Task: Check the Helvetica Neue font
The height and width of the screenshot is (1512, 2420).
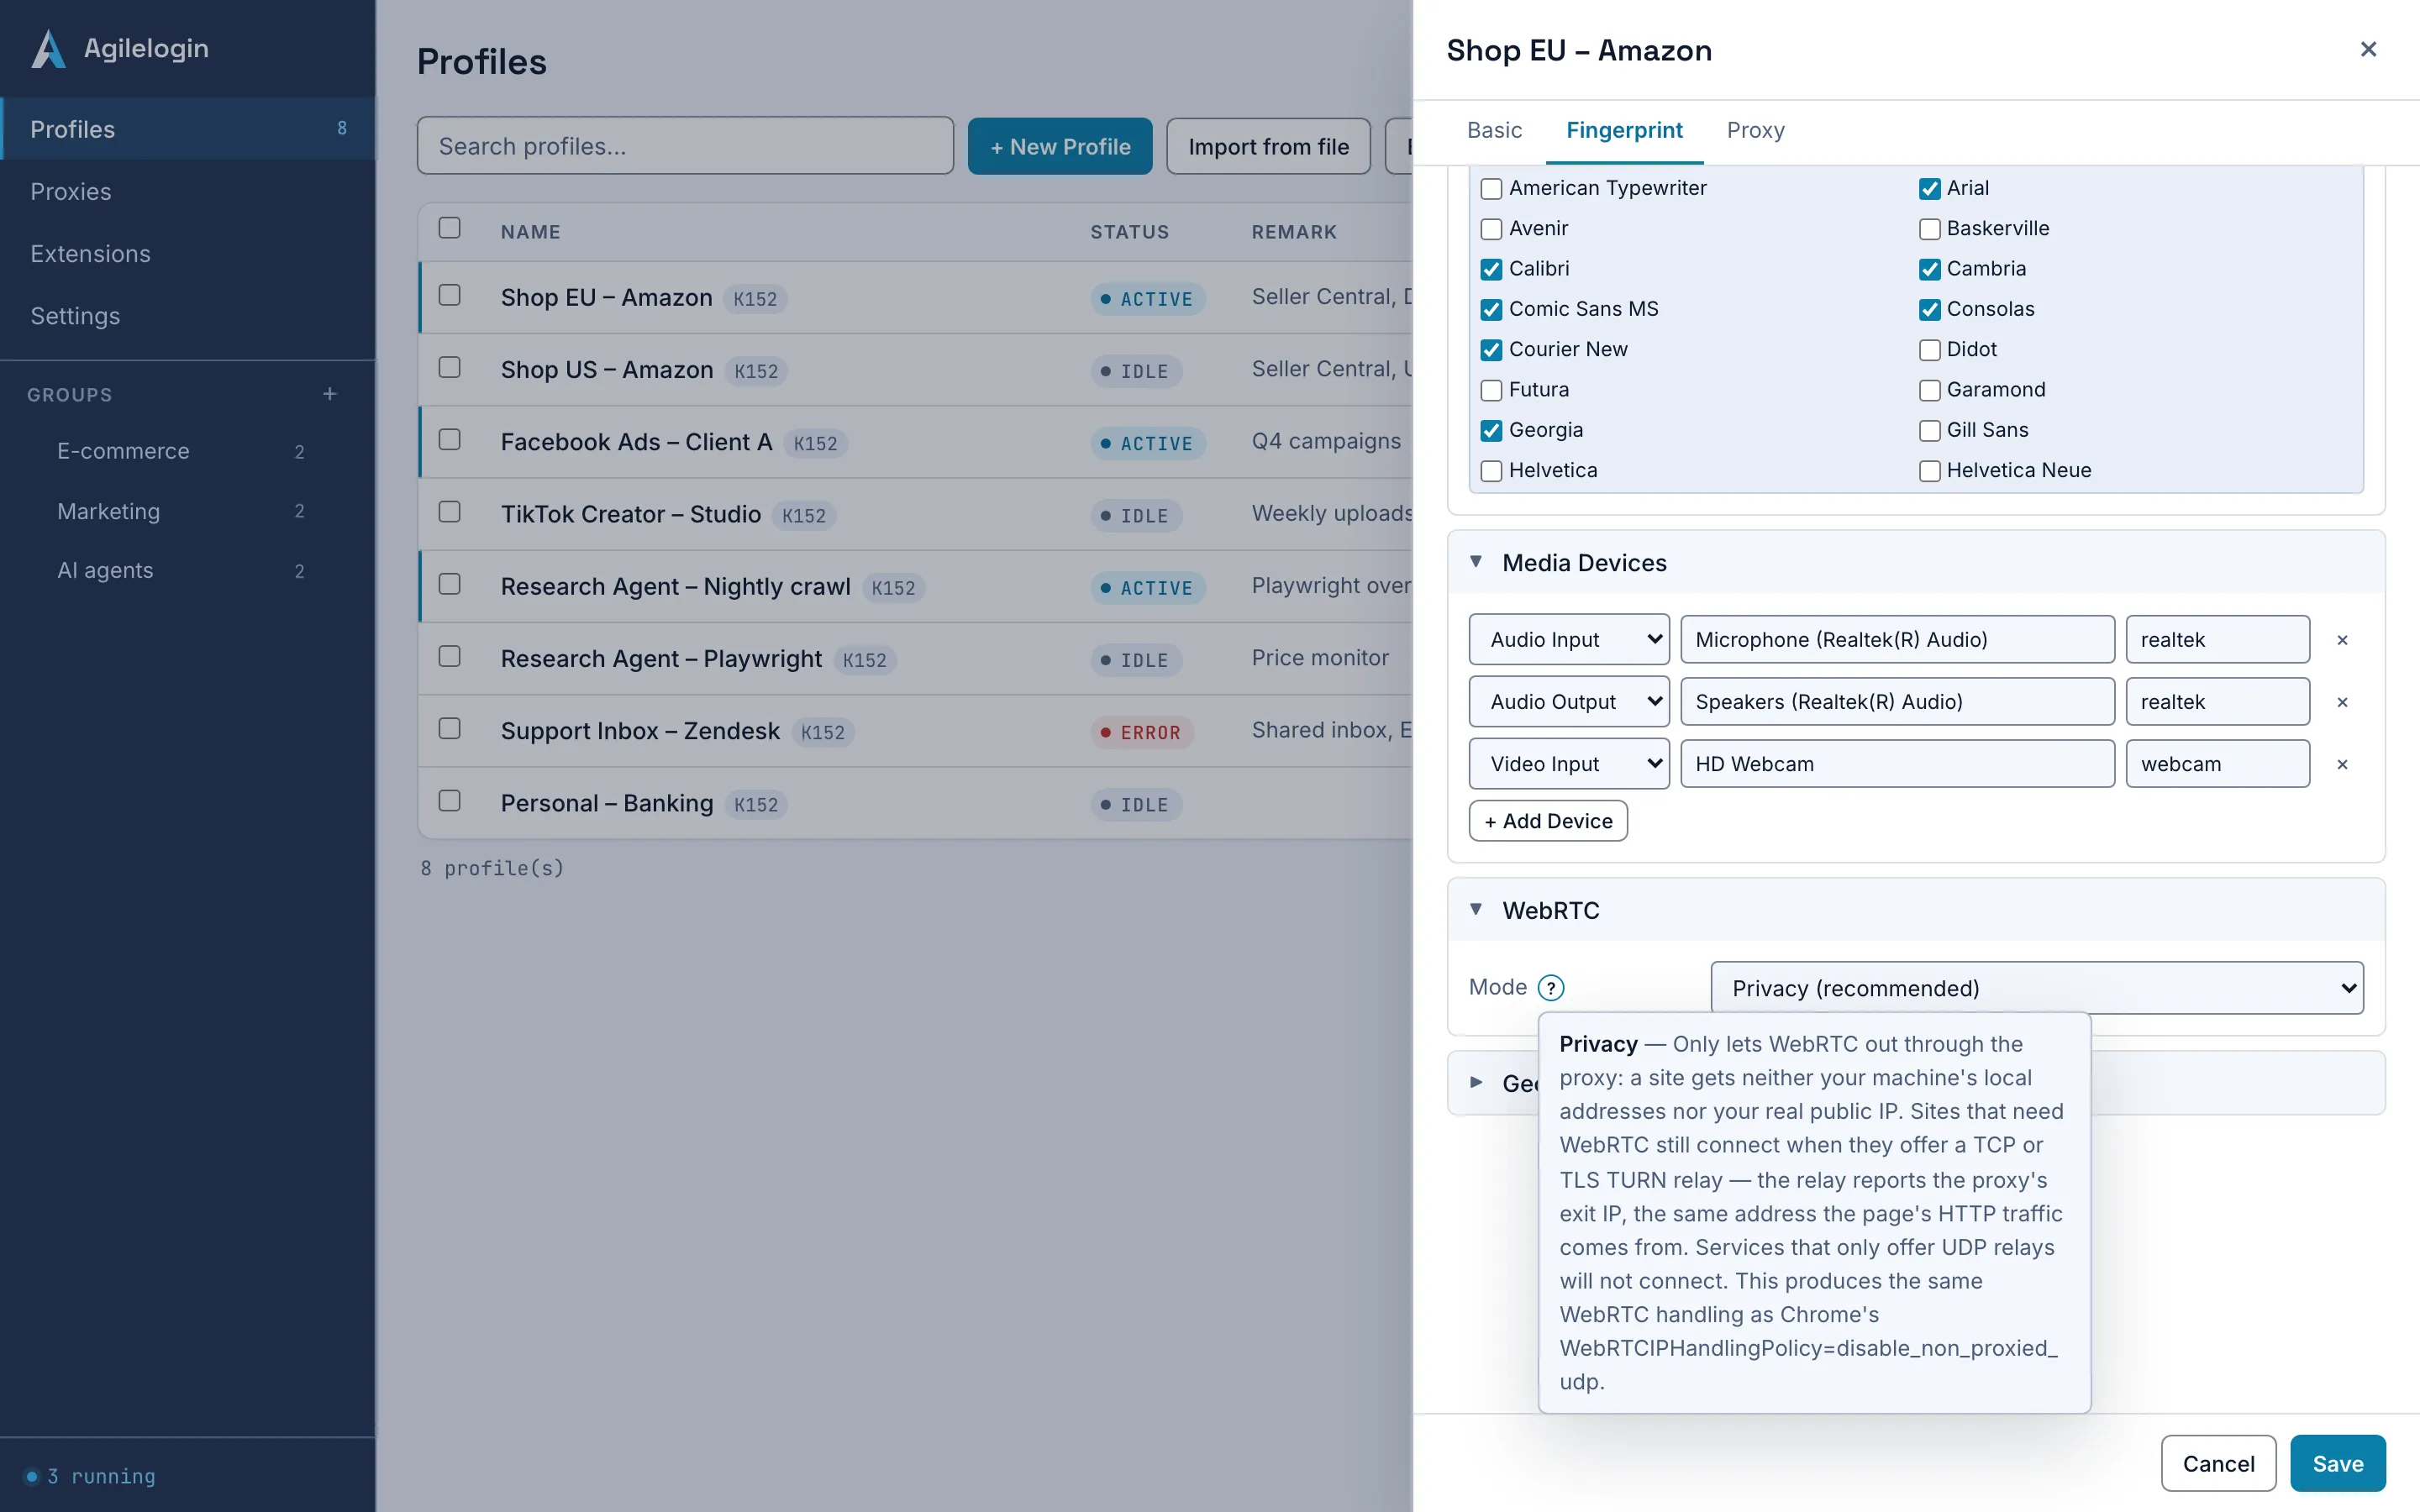Action: coord(1929,470)
